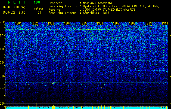Click the HROFFT 1.0.0 title text
This screenshot has width=171, height=109.
(x=21, y=2)
